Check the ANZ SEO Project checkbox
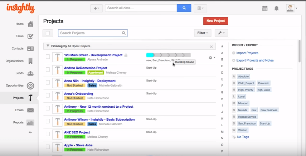The width and height of the screenshot is (306, 156). (48, 134)
